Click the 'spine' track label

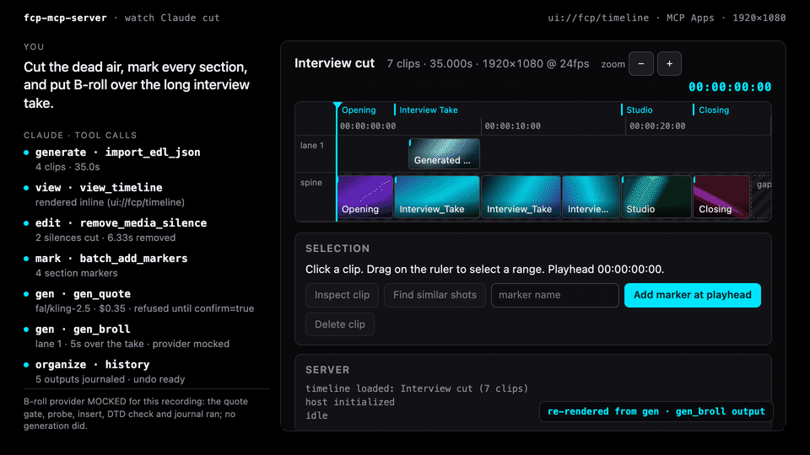311,183
